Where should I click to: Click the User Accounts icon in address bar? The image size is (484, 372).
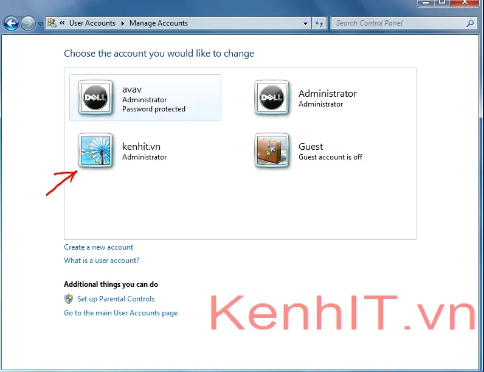52,23
